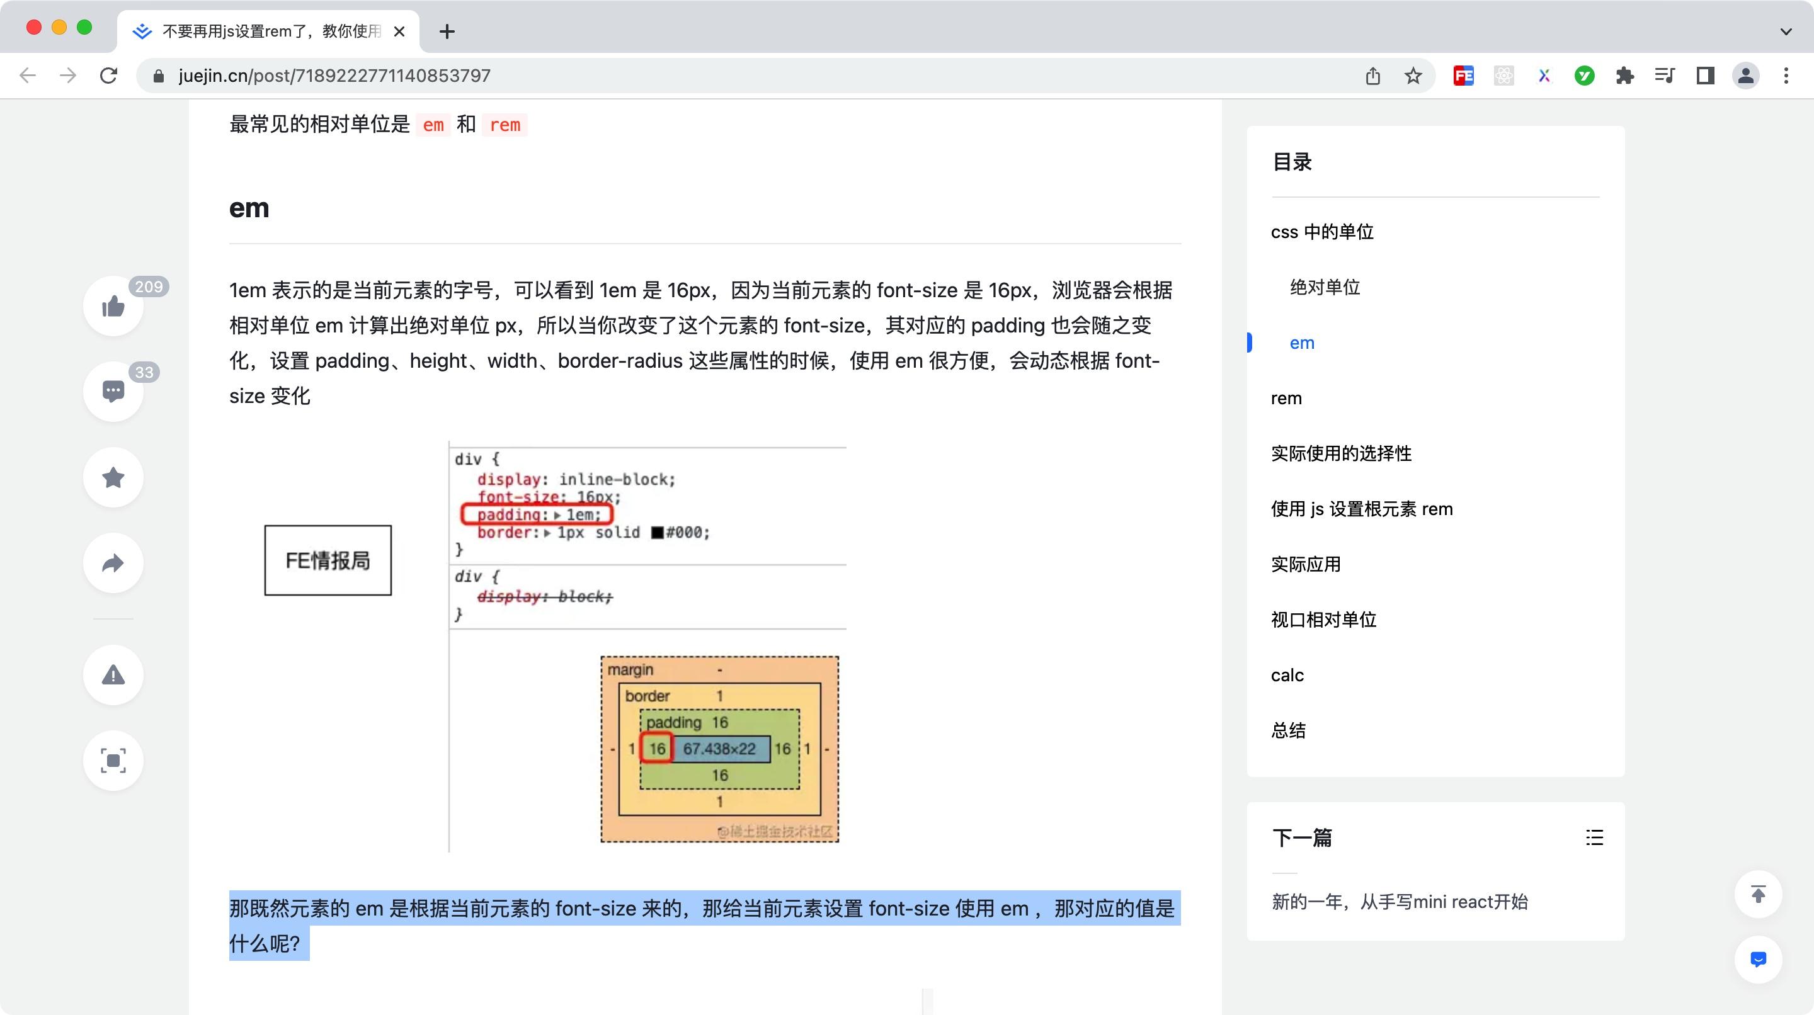Screen dimensions: 1814x1015
Task: Jump to the rem section in 目录
Action: 1286,399
